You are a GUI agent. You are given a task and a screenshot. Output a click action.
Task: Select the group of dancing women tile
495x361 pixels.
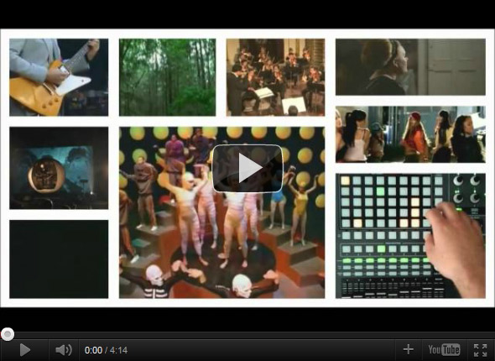(x=410, y=134)
